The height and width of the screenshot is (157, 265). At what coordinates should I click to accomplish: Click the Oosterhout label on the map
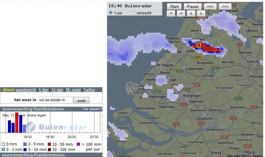point(225,143)
